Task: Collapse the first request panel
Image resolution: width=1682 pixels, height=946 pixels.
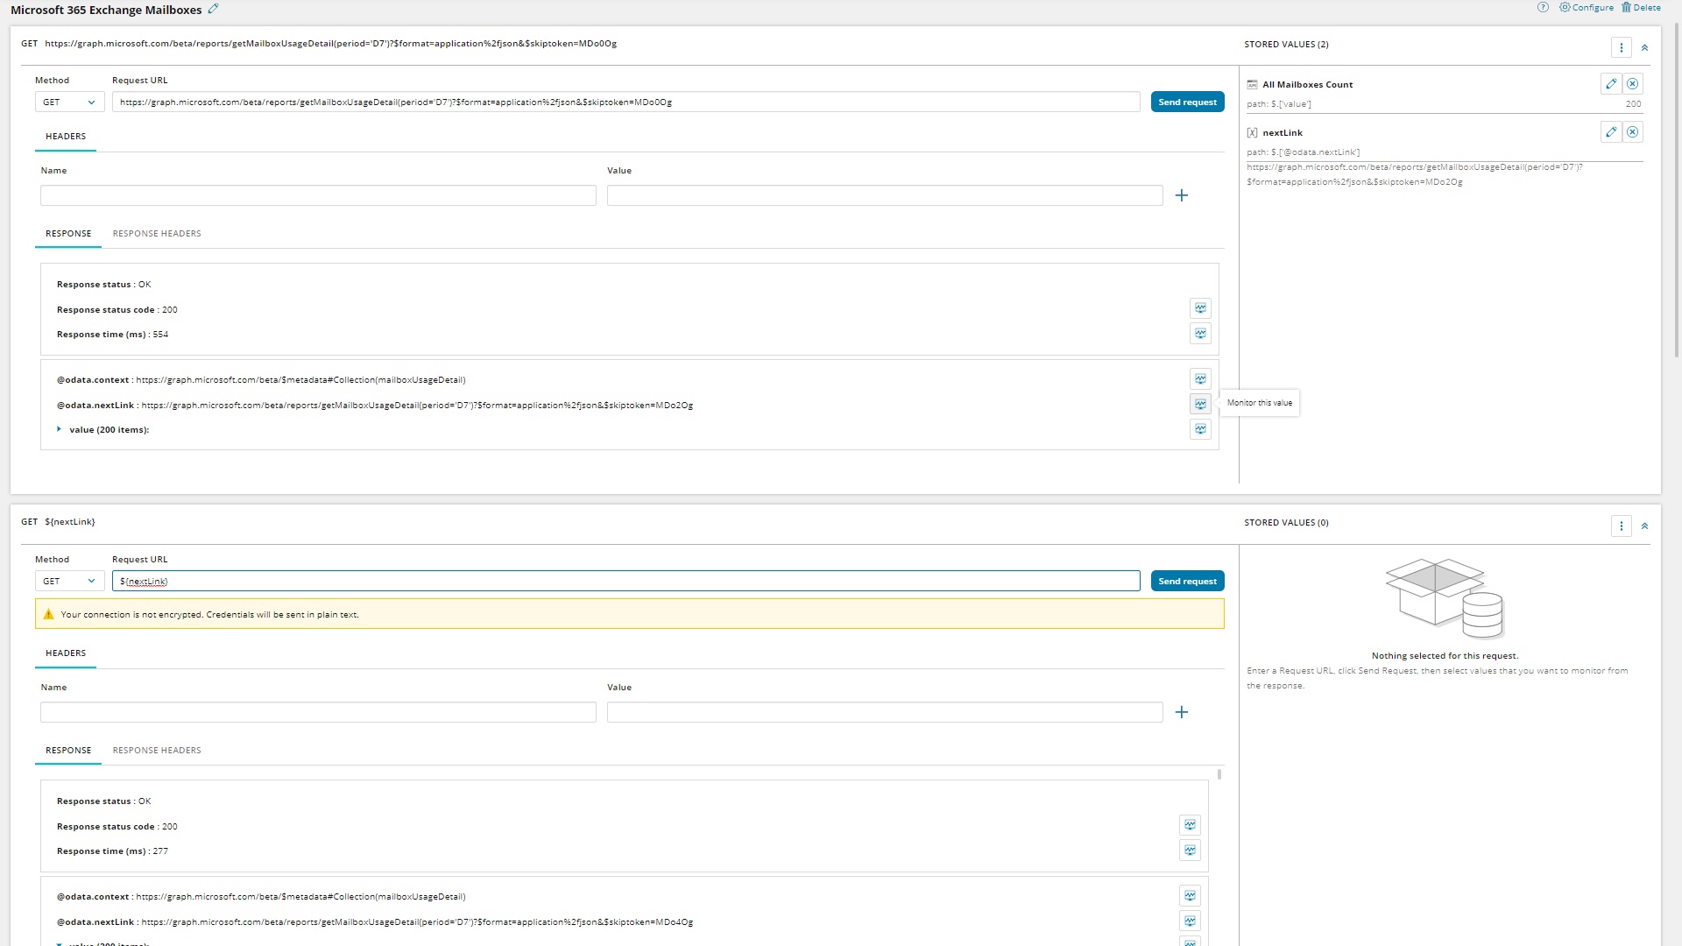Action: tap(1644, 48)
